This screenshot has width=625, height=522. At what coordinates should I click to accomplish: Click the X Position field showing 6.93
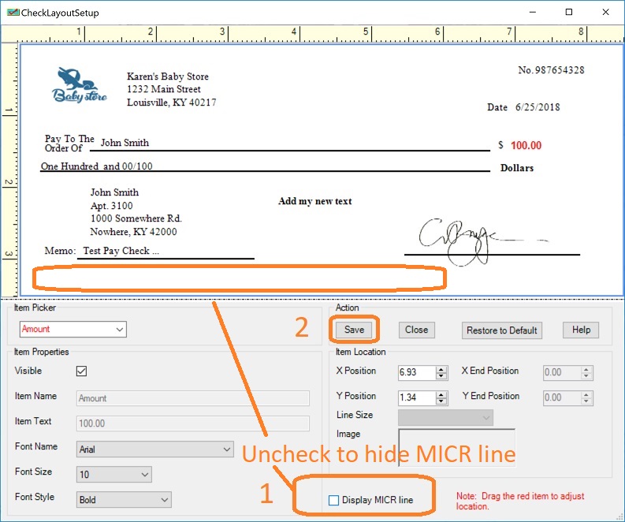coord(416,372)
